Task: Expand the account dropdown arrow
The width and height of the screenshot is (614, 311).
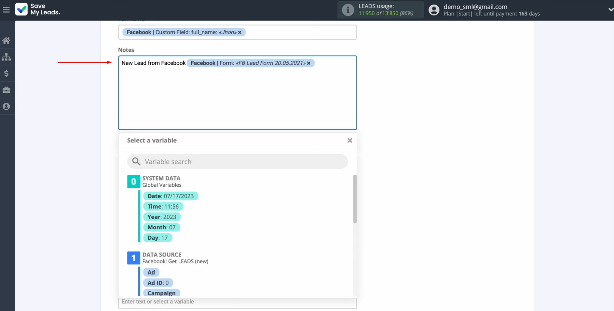Action: 610,10
